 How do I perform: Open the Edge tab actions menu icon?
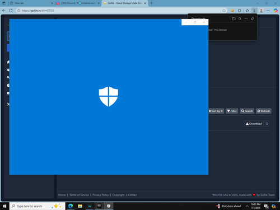click(x=4, y=3)
